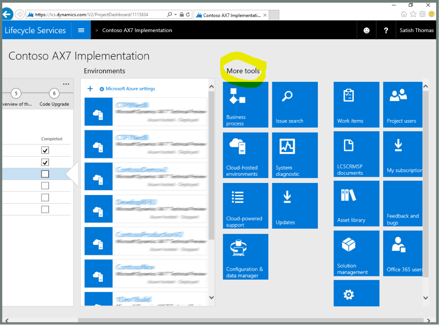Click the page horizontal scrollbar thumb
This screenshot has width=439, height=325.
(251, 320)
